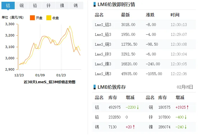Click the 时间 column header
Image resolution: width=199 pixels, height=135 pixels.
coord(175,15)
